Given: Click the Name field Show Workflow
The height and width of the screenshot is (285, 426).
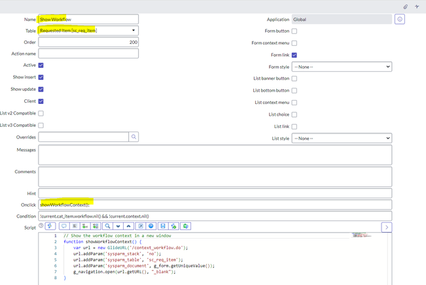Looking at the screenshot, I should [88, 19].
